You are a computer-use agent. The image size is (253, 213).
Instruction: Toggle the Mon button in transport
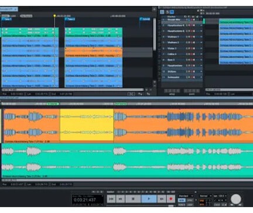pyautogui.click(x=182, y=200)
